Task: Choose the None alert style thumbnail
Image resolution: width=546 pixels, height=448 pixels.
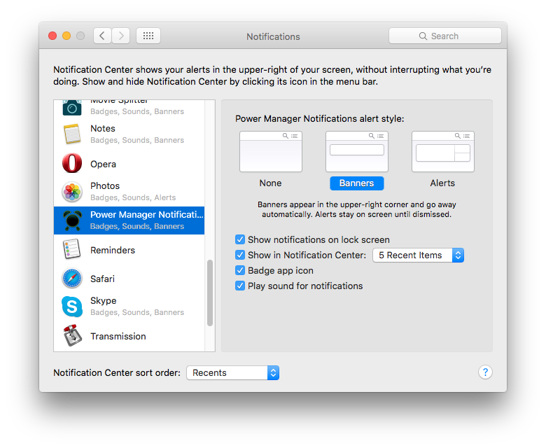Action: (x=271, y=151)
